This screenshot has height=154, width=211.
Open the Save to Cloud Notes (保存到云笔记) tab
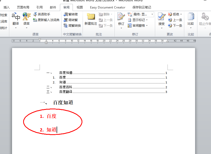pos(142,7)
